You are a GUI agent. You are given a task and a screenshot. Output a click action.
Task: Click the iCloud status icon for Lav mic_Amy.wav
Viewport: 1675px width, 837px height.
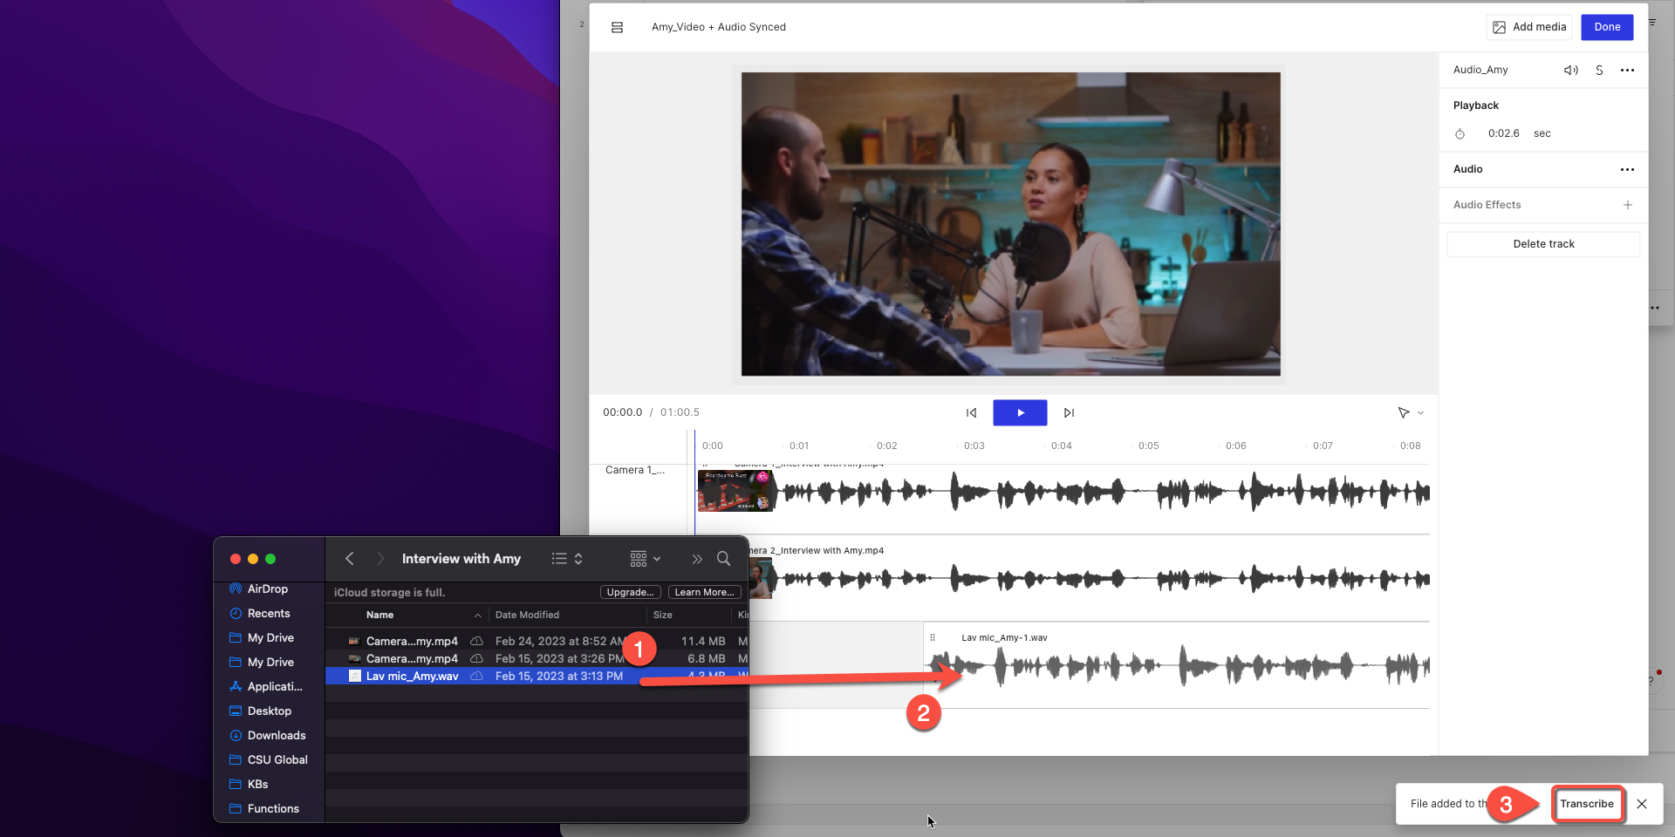[x=476, y=676]
